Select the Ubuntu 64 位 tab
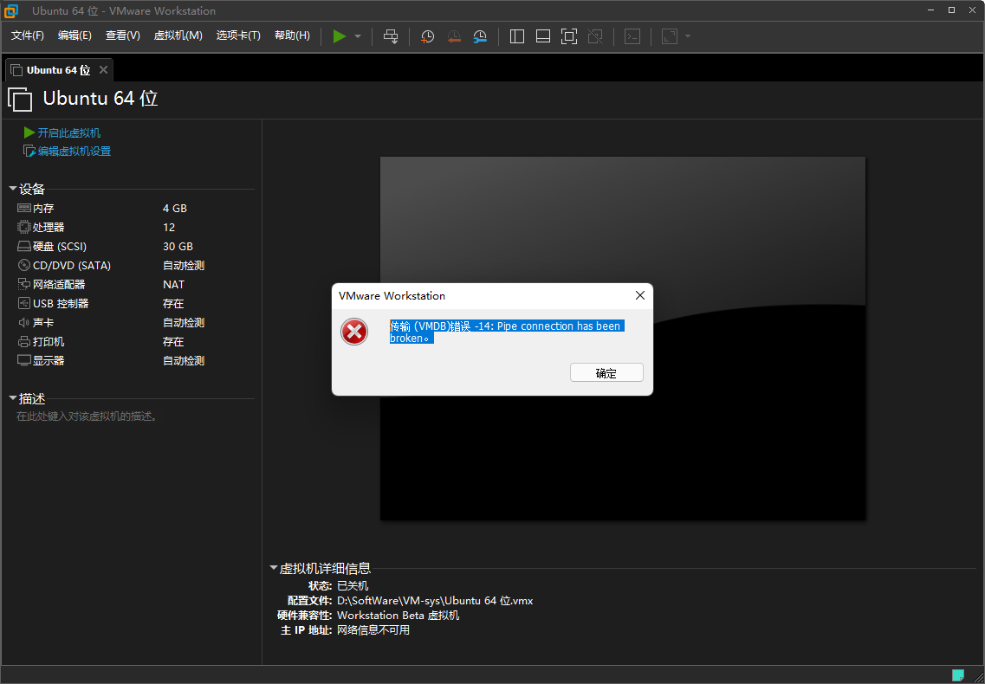 58,70
